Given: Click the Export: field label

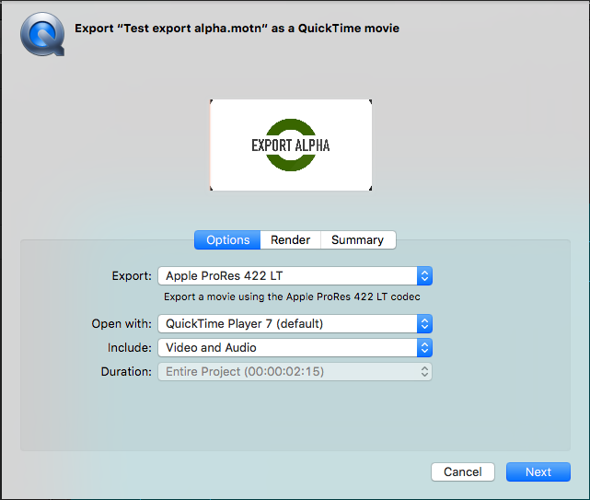Looking at the screenshot, I should click(132, 276).
